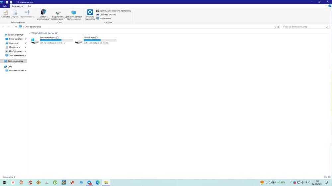332x186 pixels.
Task: Refresh the current location
Action: (278, 27)
